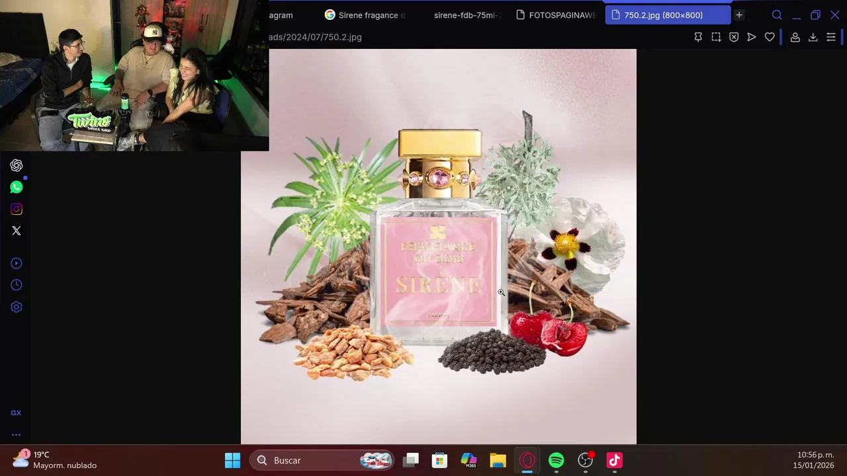847x476 pixels.
Task: Open sidebar settings gear
Action: tap(17, 307)
